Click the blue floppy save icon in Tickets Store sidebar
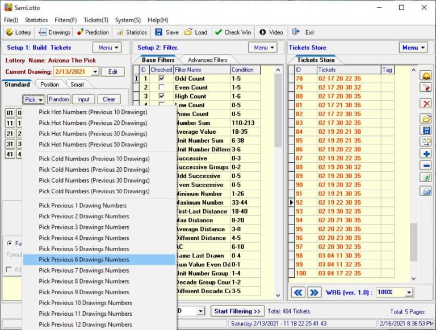436x330 pixels. tap(426, 130)
